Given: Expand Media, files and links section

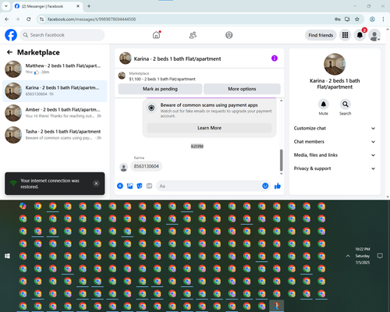Looking at the screenshot, I should [x=335, y=155].
